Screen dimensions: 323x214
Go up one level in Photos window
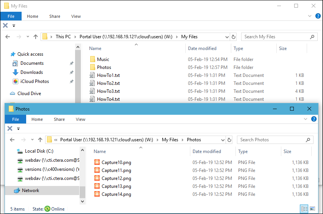40,140
